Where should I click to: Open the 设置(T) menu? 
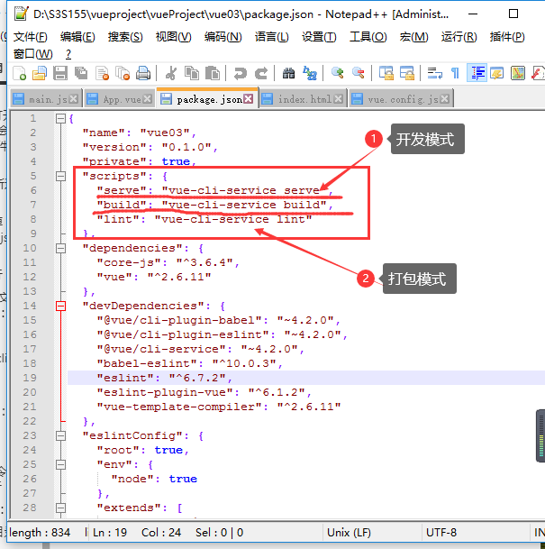(x=319, y=37)
